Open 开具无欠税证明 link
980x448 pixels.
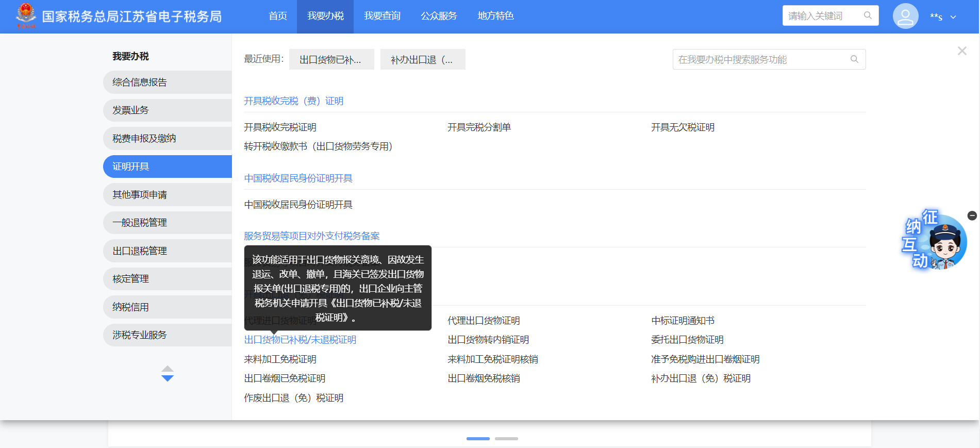point(683,127)
